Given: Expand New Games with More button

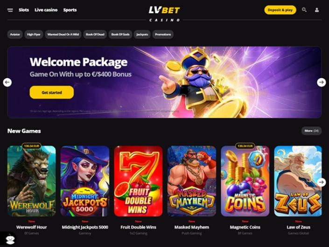Looking at the screenshot, I should coord(311,131).
